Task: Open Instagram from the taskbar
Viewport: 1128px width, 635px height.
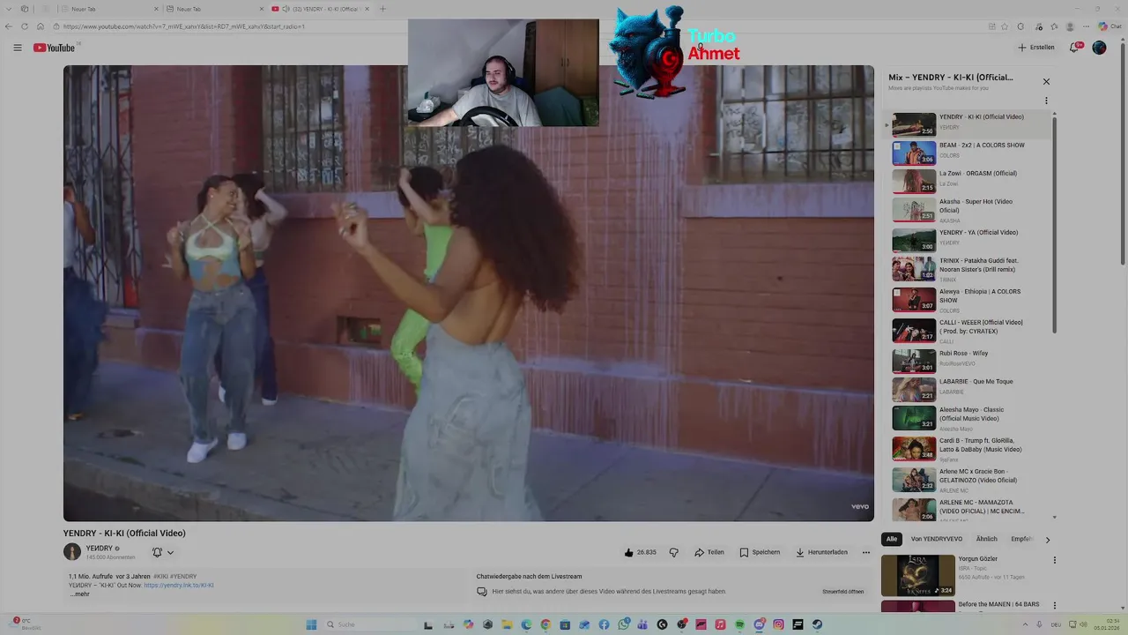Action: 779,624
